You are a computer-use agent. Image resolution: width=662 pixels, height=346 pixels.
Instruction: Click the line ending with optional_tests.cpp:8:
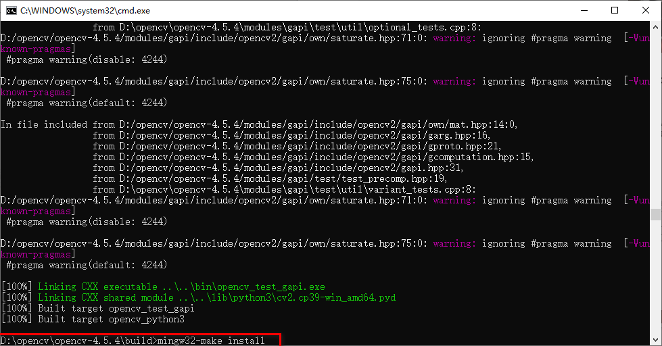pyautogui.click(x=287, y=28)
